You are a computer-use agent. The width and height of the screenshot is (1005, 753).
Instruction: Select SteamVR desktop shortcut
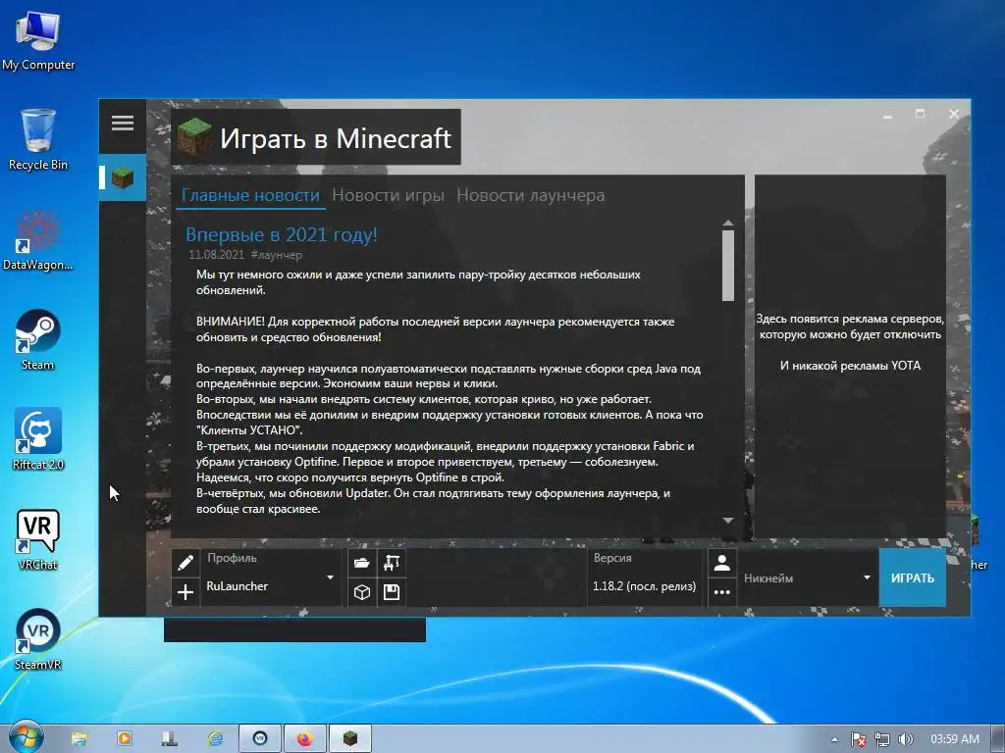38,639
